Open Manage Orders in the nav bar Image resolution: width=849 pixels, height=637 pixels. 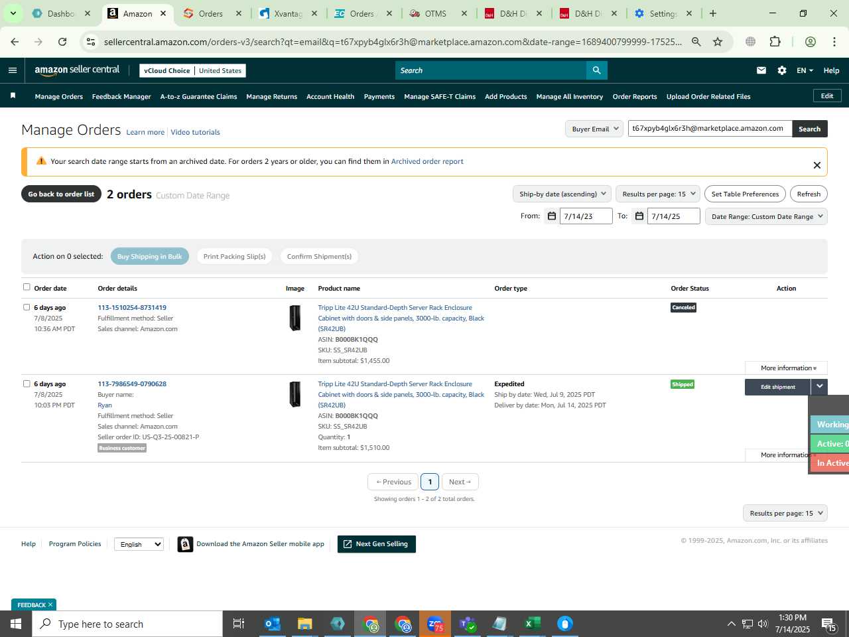coord(59,96)
